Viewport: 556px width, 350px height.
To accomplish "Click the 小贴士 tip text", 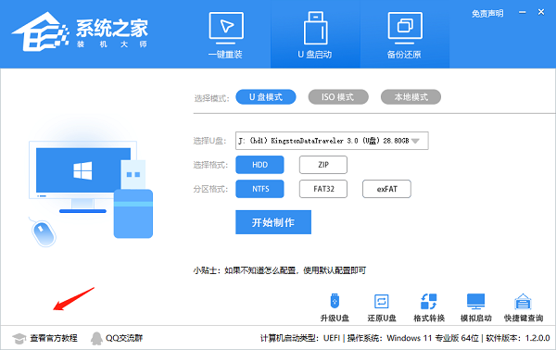I will pyautogui.click(x=280, y=270).
